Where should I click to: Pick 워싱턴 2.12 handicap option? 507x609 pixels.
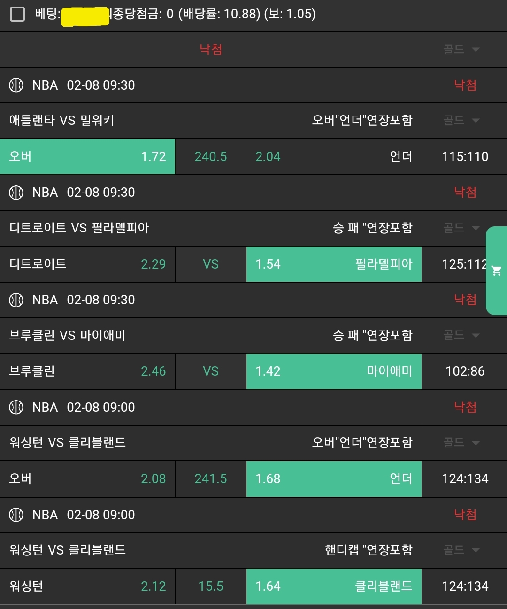point(88,586)
